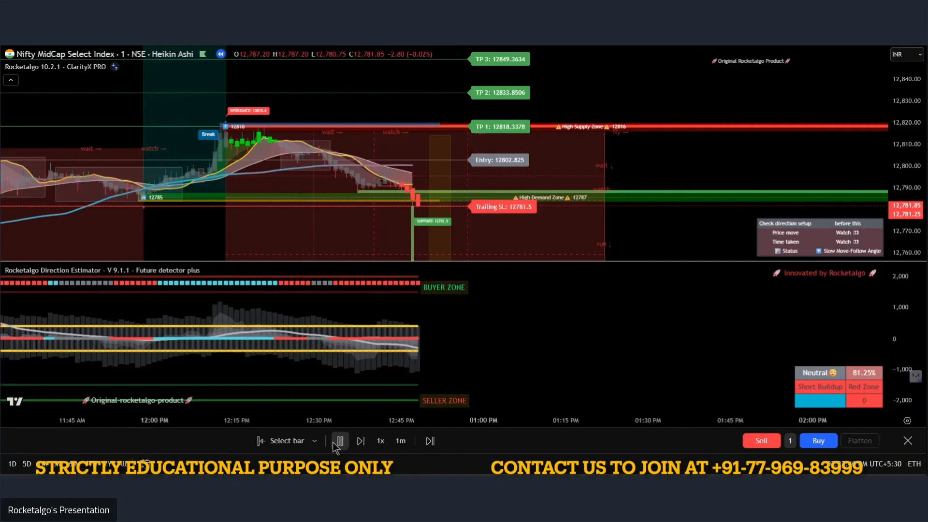Click the red Sell button
This screenshot has width=928, height=522.
762,441
